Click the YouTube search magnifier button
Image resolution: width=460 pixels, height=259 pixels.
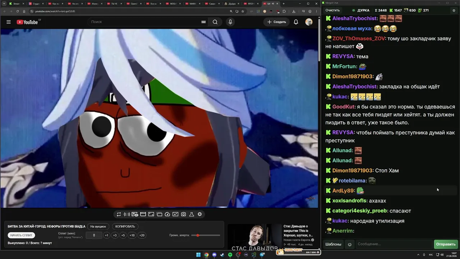pos(215,22)
